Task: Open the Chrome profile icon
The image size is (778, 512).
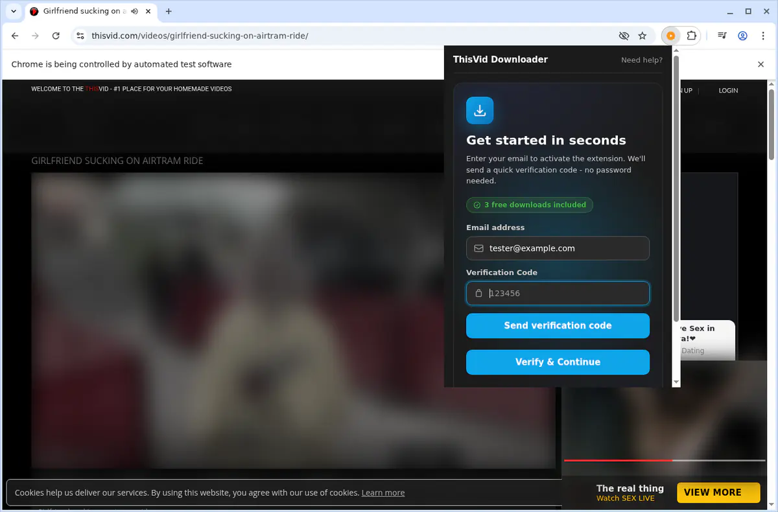Action: (x=742, y=36)
